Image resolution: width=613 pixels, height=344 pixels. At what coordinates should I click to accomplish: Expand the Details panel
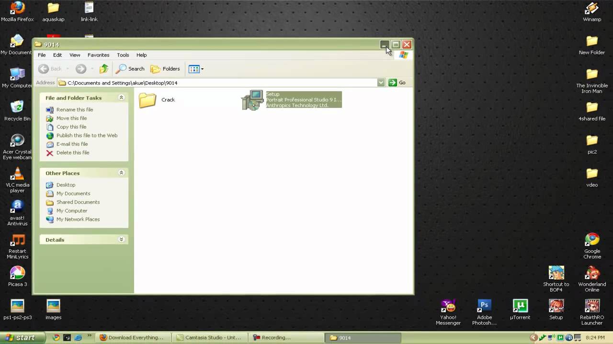[x=121, y=239]
